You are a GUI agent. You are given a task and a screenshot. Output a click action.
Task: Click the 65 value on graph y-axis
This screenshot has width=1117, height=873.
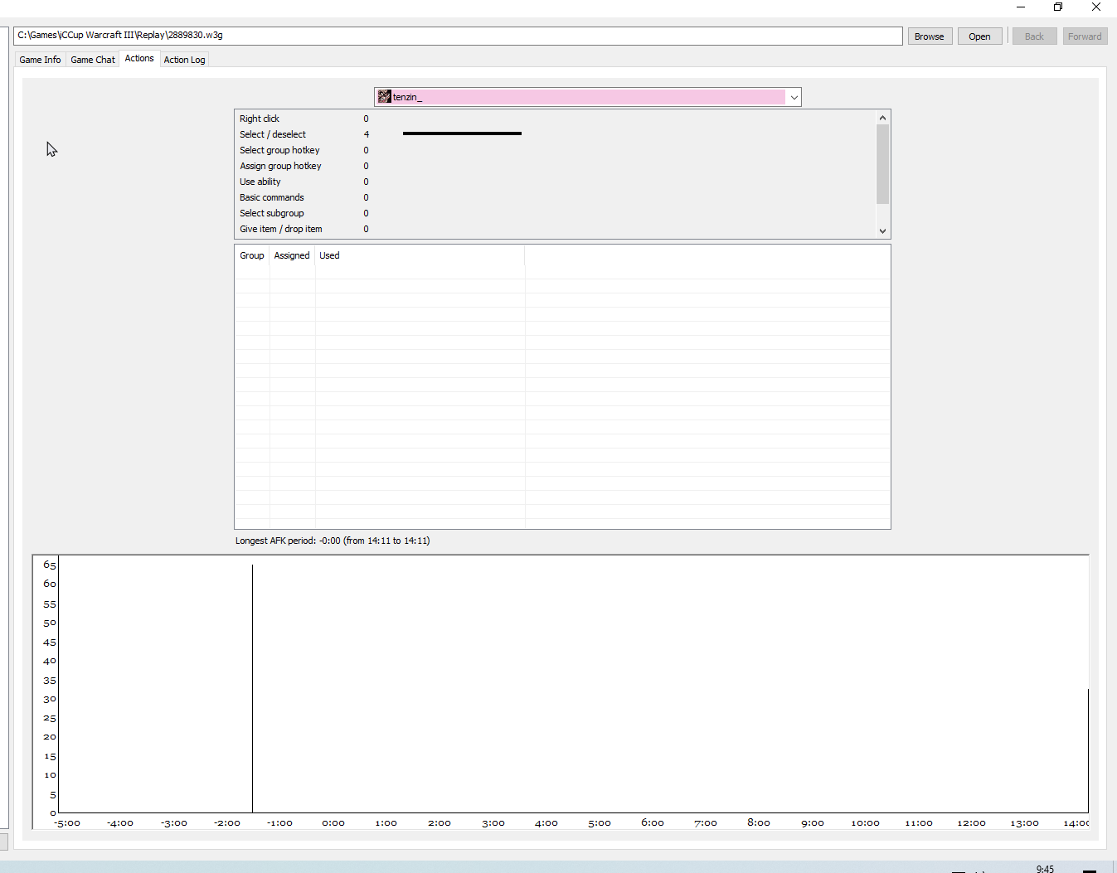pos(50,565)
